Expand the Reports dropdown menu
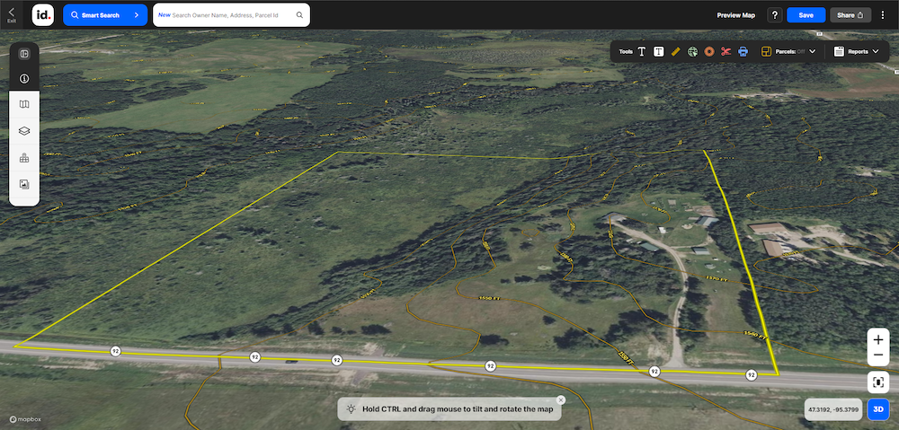This screenshot has width=899, height=430. pos(856,52)
